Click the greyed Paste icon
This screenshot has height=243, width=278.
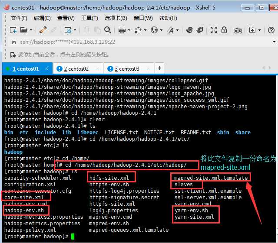coord(97,30)
